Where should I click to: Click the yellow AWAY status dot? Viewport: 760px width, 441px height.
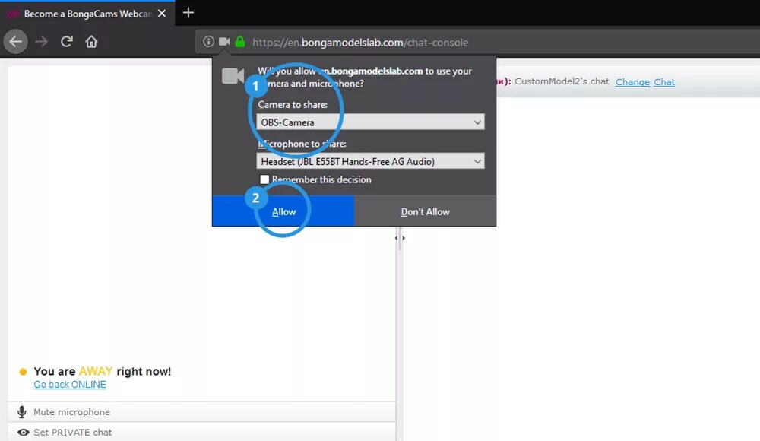23,372
